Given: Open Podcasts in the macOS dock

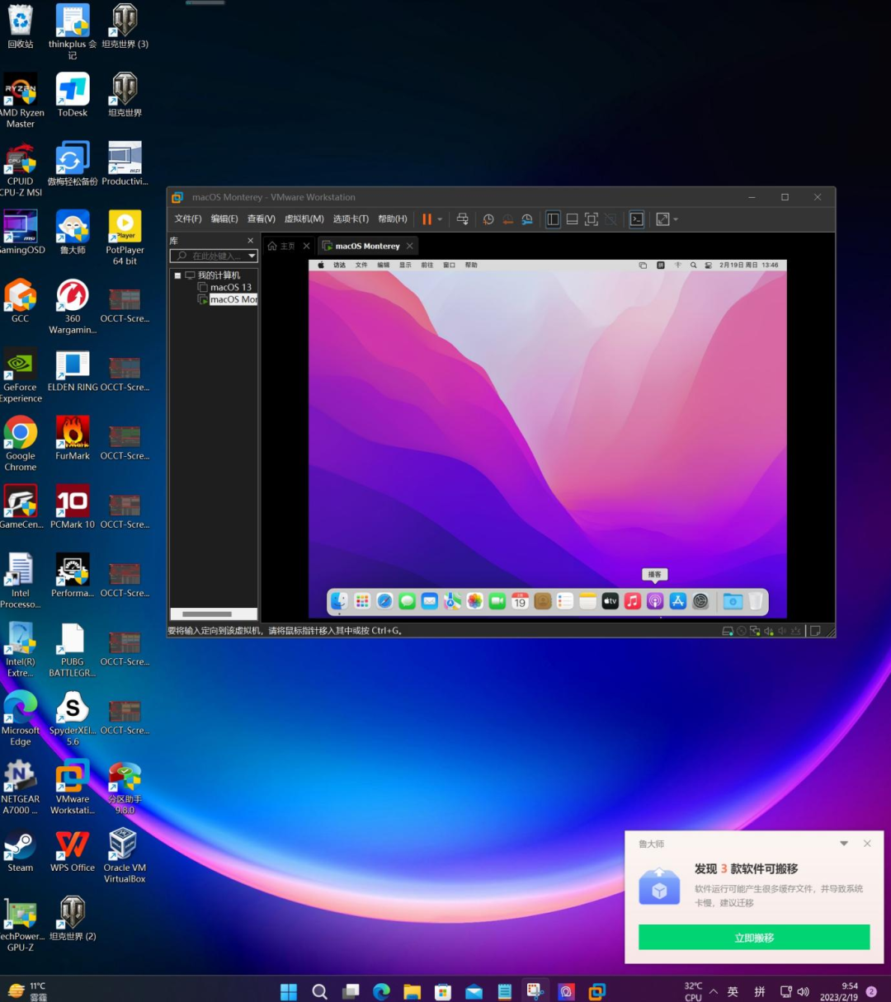Looking at the screenshot, I should pyautogui.click(x=655, y=601).
